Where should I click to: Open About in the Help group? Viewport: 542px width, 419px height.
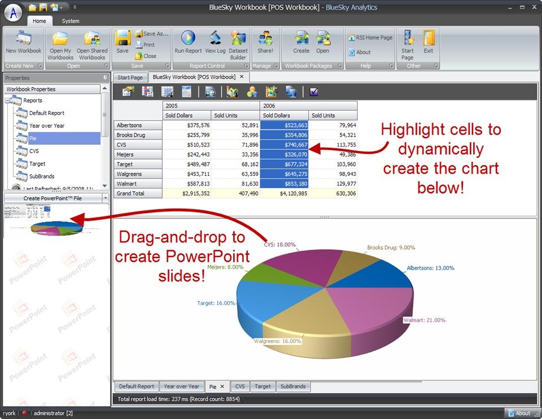[x=360, y=52]
